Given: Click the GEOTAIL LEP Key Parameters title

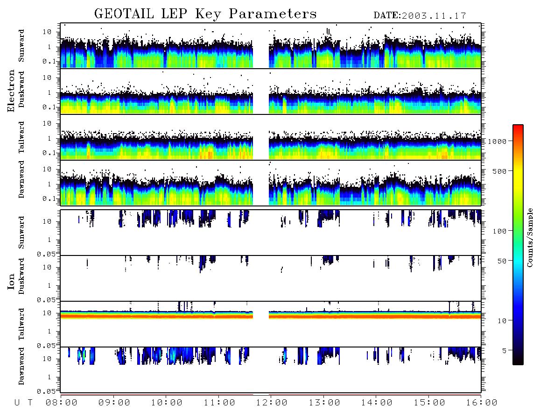Looking at the screenshot, I should click(x=205, y=14).
